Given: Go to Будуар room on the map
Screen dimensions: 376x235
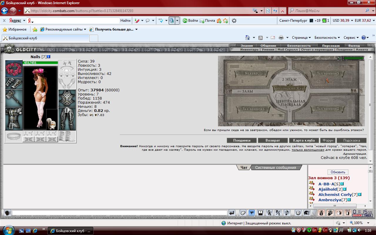Looking at the screenshot, I should (x=251, y=73).
